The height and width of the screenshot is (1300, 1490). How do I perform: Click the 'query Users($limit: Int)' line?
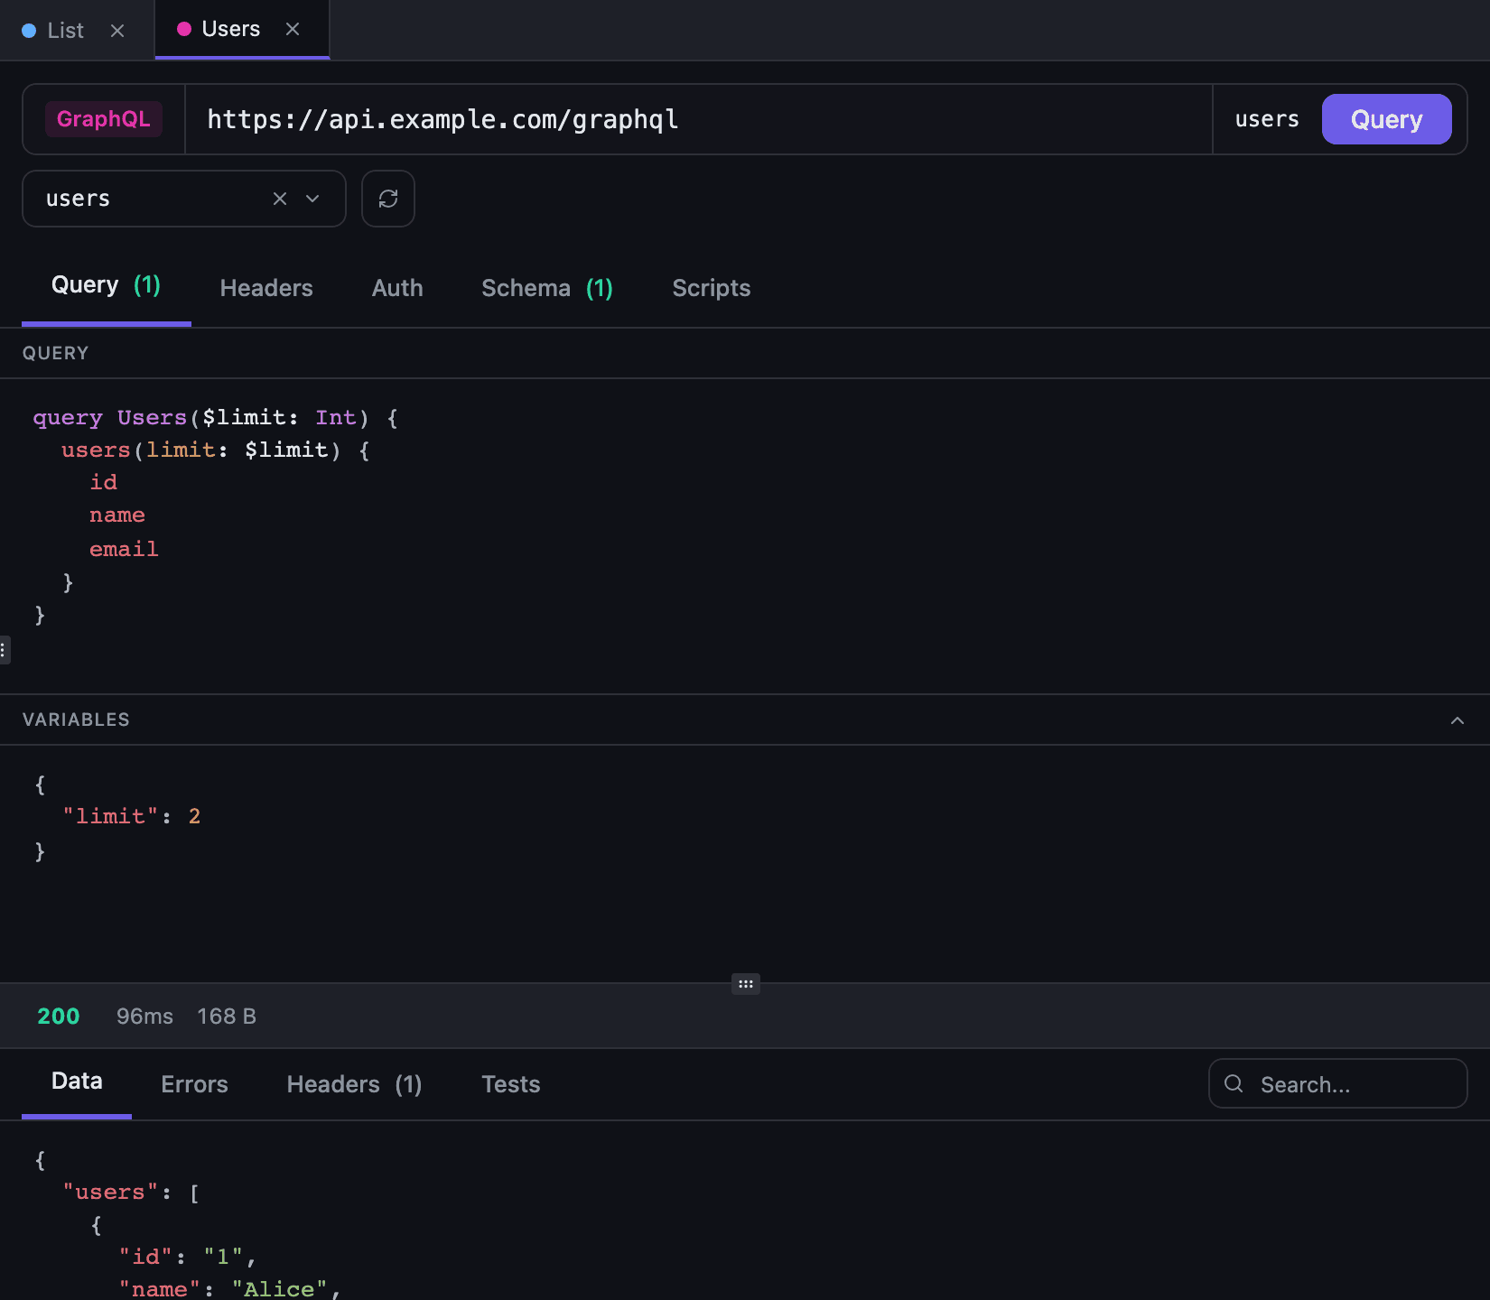[215, 418]
